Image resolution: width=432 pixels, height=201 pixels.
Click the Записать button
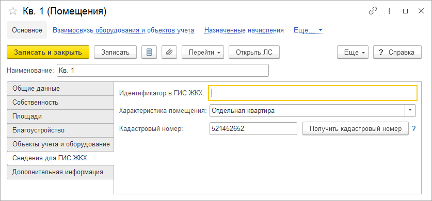click(x=116, y=52)
